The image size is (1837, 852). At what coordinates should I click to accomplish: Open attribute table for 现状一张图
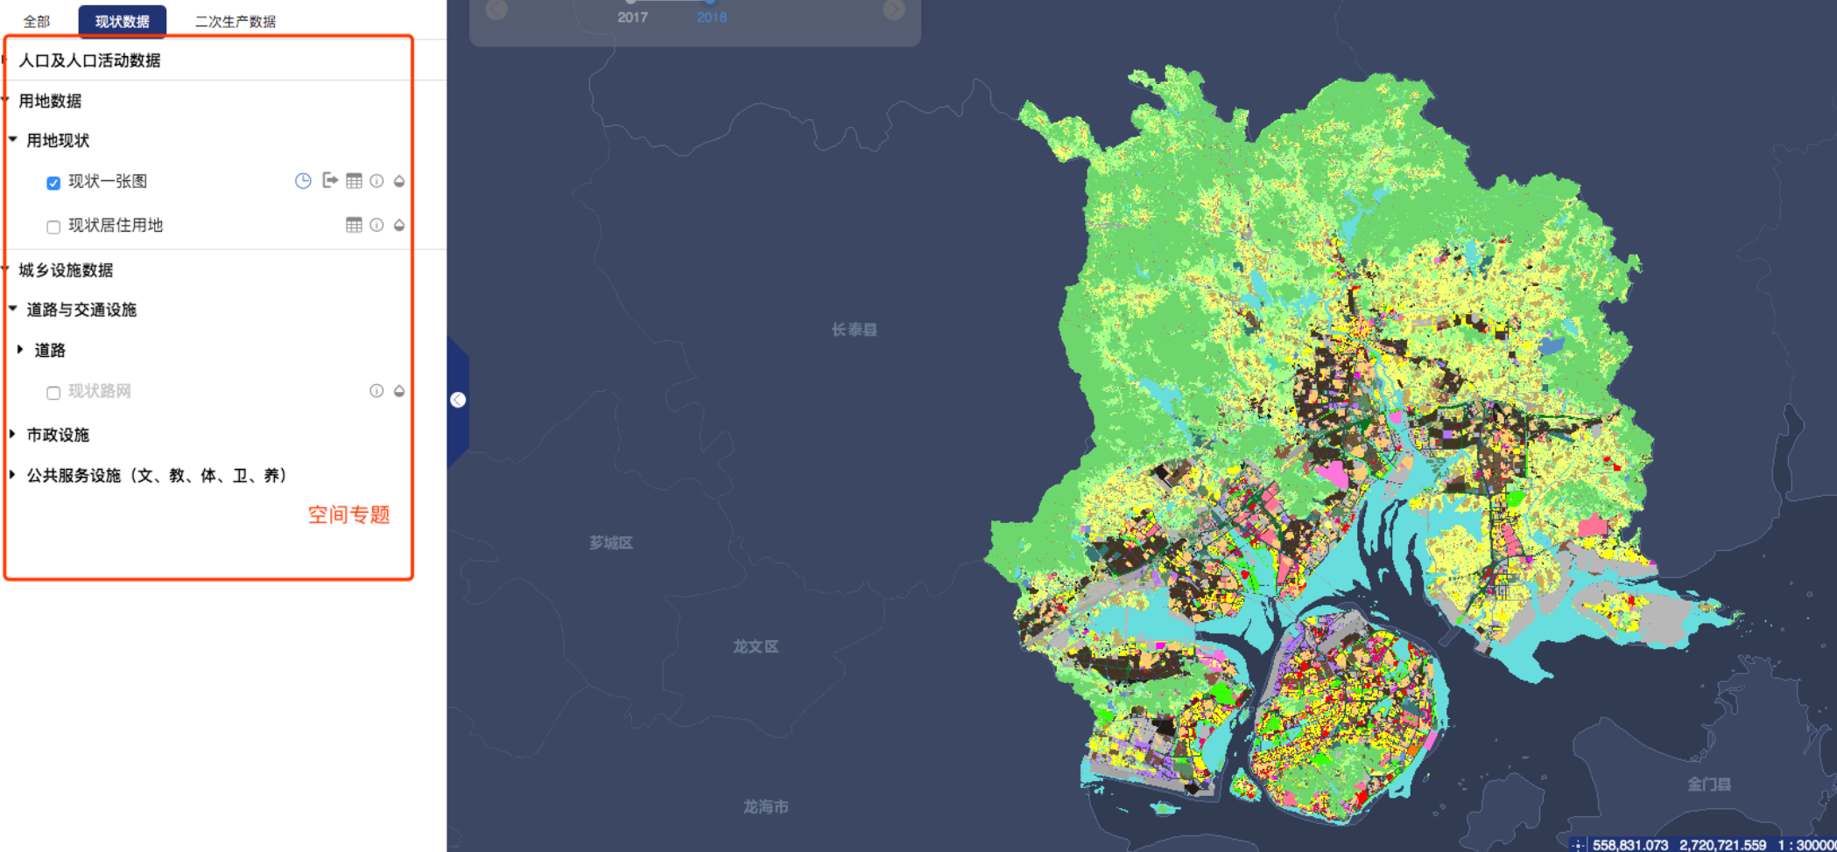tap(354, 181)
